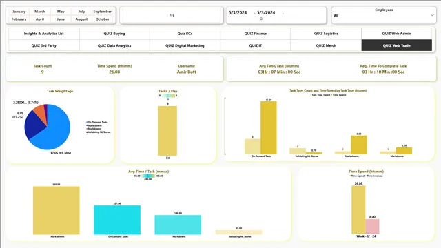441x248 pixels.
Task: Switch to QUIZ IT tab
Action: pyautogui.click(x=256, y=45)
